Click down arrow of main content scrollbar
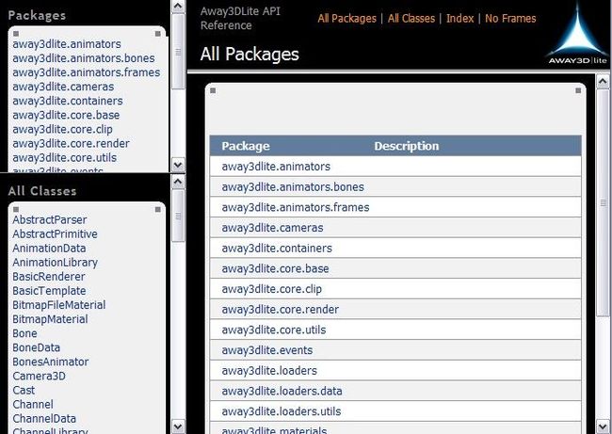The height and width of the screenshot is (434, 612). (603, 426)
